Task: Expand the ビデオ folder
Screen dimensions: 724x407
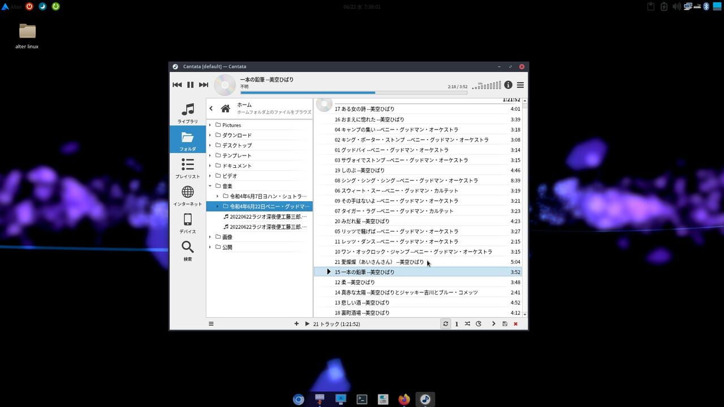Action: [x=210, y=176]
